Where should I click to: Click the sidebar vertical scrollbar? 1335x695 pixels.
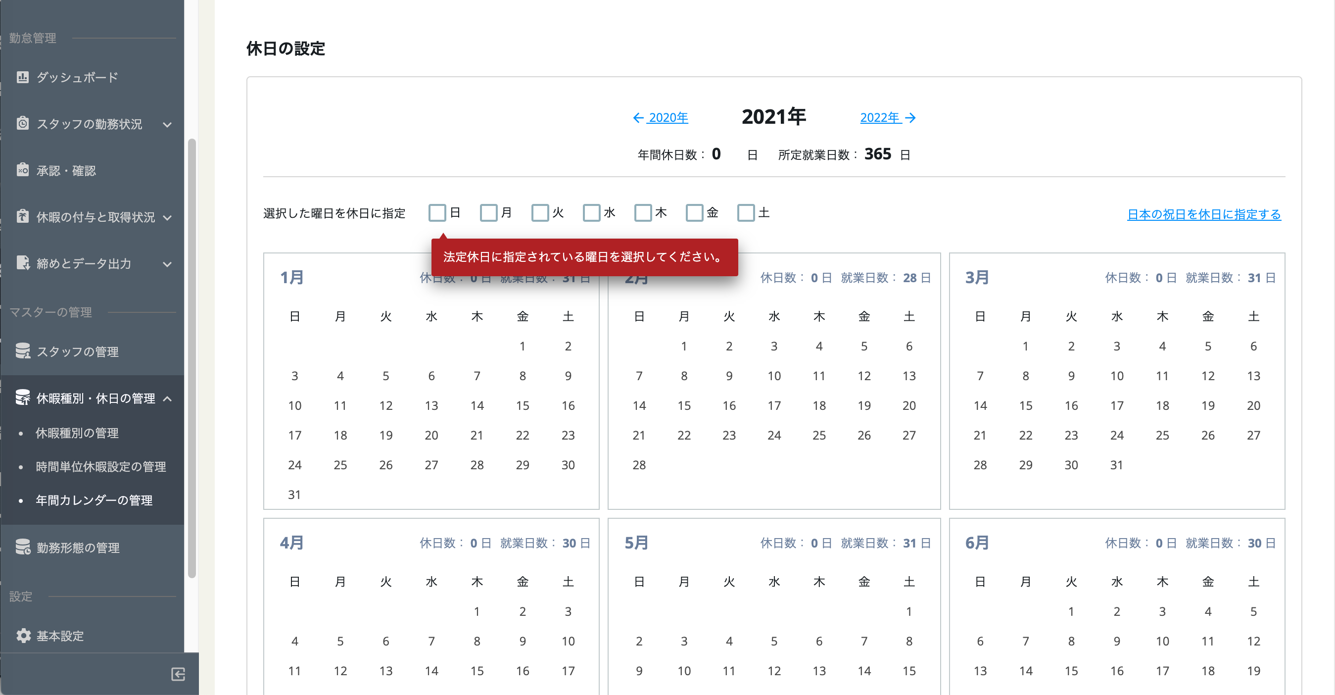pyautogui.click(x=192, y=357)
